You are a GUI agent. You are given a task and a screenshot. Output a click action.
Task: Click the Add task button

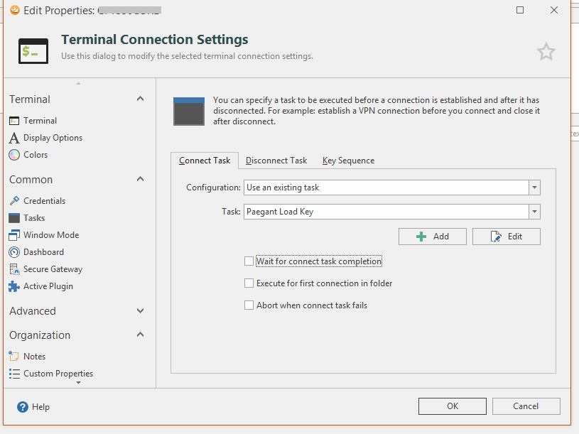432,237
